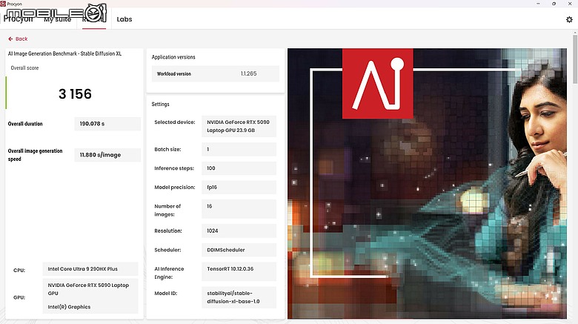Click the Procyon home tab
Image resolution: width=578 pixels, height=324 pixels.
click(18, 19)
